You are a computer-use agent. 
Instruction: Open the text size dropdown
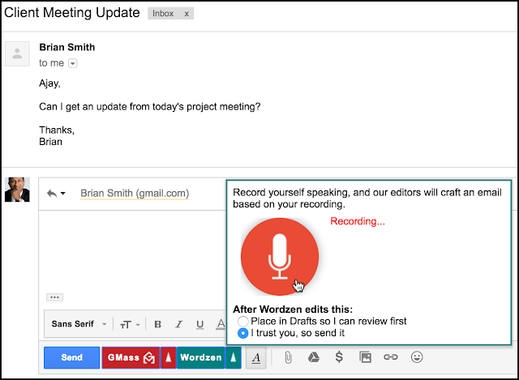(130, 324)
